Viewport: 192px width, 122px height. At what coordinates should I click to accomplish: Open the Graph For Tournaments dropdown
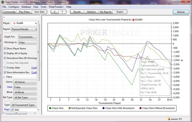(x=27, y=37)
